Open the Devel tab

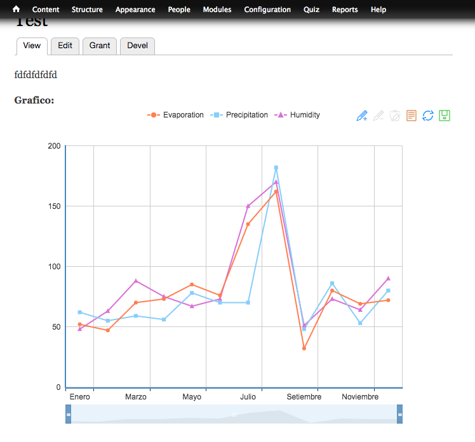click(x=137, y=46)
